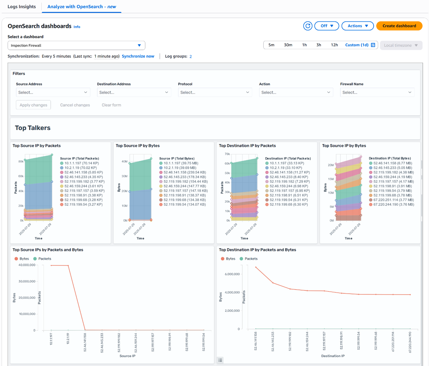Open the Source Address filter dropdown
Screen dimensions: 429x366
click(x=53, y=92)
